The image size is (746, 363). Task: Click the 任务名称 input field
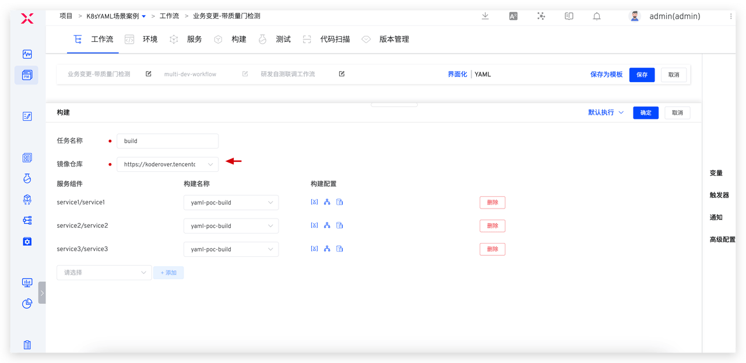tap(167, 141)
